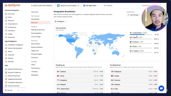Open Keyword Performance icon
The width and height of the screenshot is (171, 96).
(x=6, y=69)
